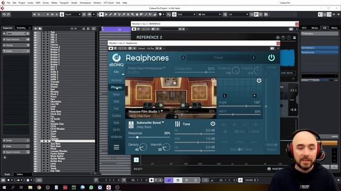The width and height of the screenshot is (341, 191).
Task: Toggle the global Mute M button in toolbar
Action: coord(34,14)
